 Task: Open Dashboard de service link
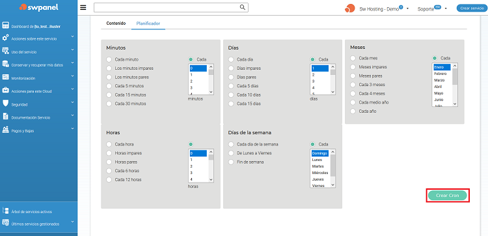[36, 27]
